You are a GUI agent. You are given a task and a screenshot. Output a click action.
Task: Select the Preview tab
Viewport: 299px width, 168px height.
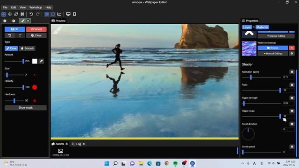(58, 21)
